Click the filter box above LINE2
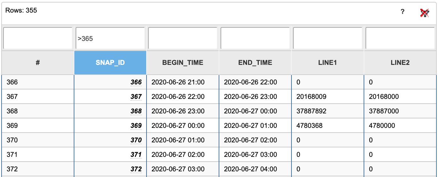Viewport: 438px width, 177px height. coord(400,38)
